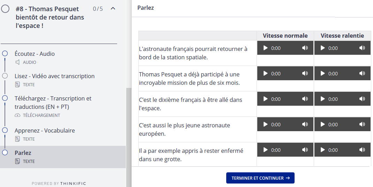Toggle completion circle for "Parlez" lesson
The image size is (373, 187).
pos(5,152)
